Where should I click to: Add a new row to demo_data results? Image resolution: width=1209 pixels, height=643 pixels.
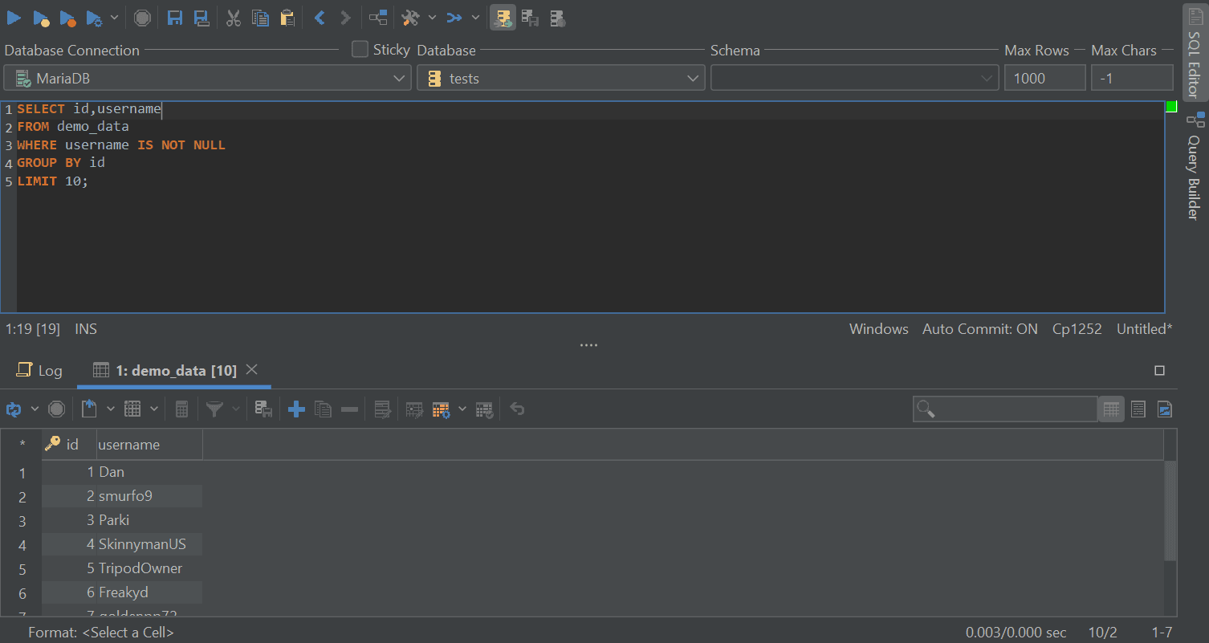(296, 409)
